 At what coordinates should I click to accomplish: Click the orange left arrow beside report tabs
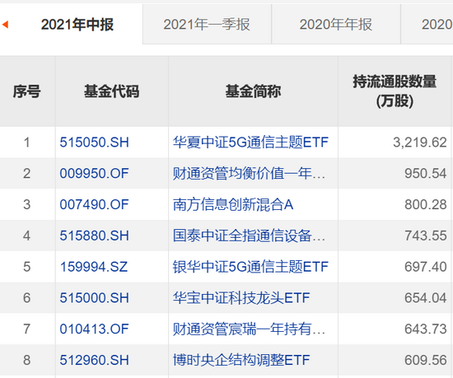pyautogui.click(x=5, y=25)
